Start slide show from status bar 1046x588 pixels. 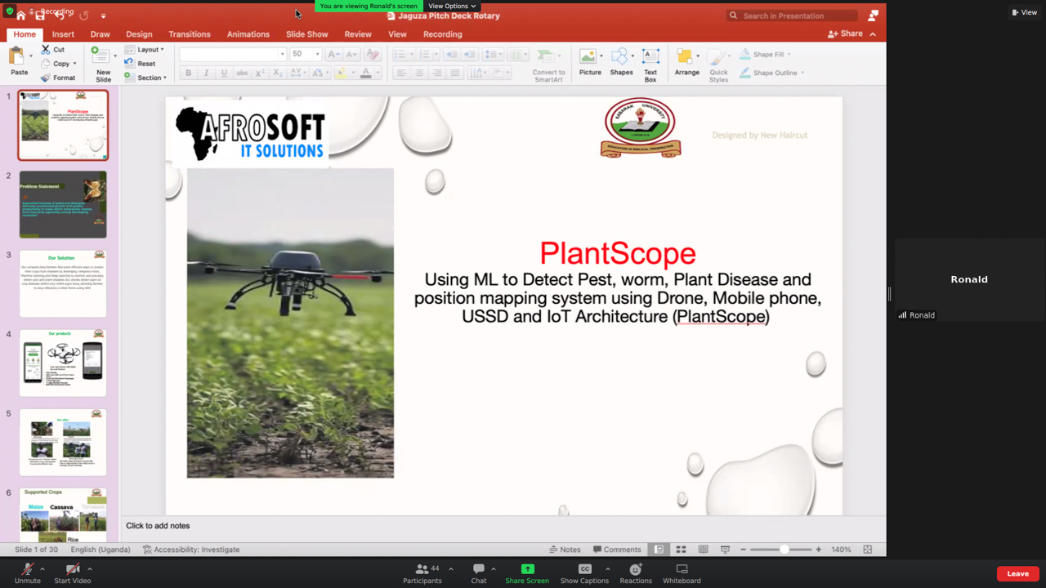tap(725, 550)
